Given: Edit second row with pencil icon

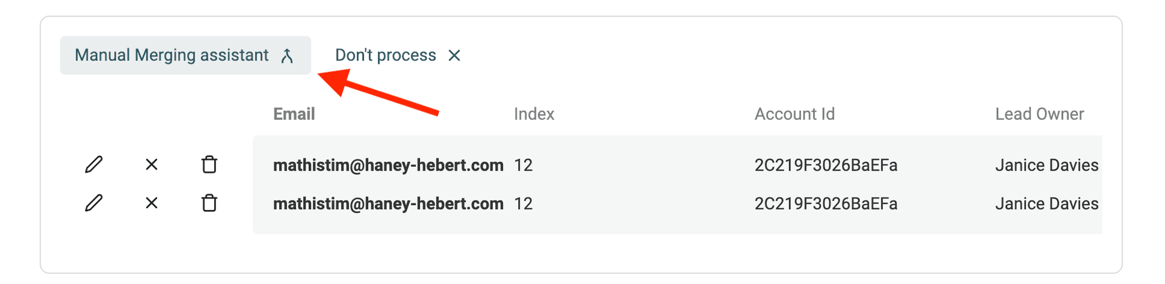Looking at the screenshot, I should (93, 203).
